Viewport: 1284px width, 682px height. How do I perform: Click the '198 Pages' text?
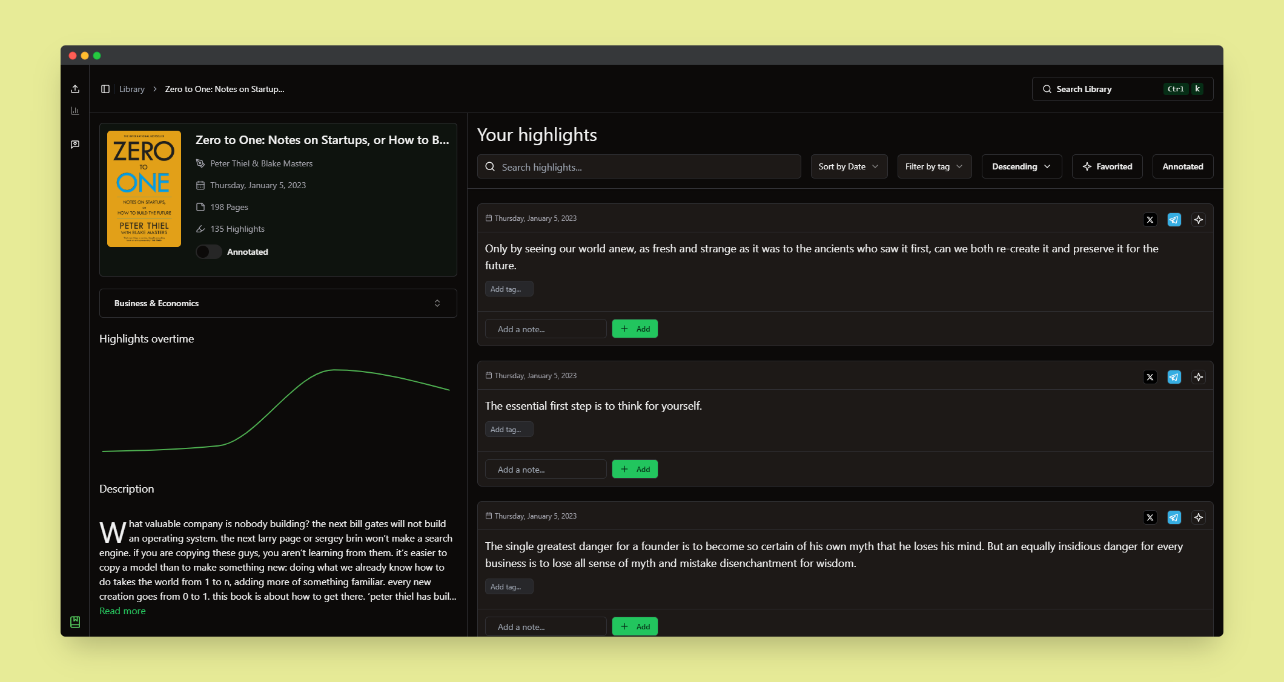coord(229,207)
